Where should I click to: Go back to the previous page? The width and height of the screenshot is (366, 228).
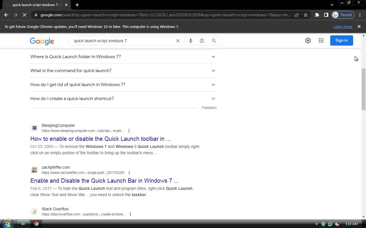[x=6, y=15]
